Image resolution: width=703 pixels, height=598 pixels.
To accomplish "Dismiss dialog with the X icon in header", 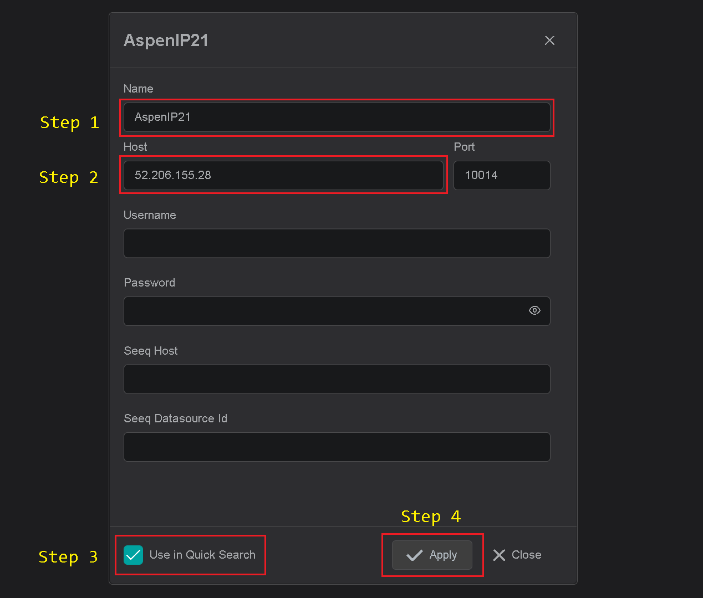I will point(549,40).
